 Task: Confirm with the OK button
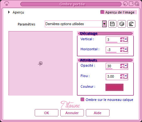46,113
